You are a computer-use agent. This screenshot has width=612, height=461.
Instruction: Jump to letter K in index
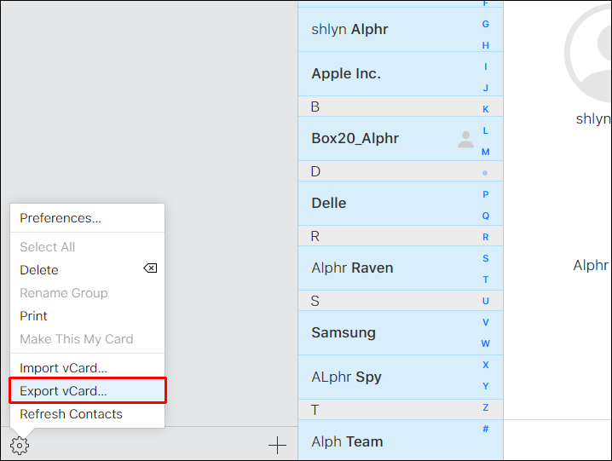[486, 109]
